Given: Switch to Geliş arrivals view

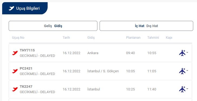Looking at the screenshot, I should (48, 26).
